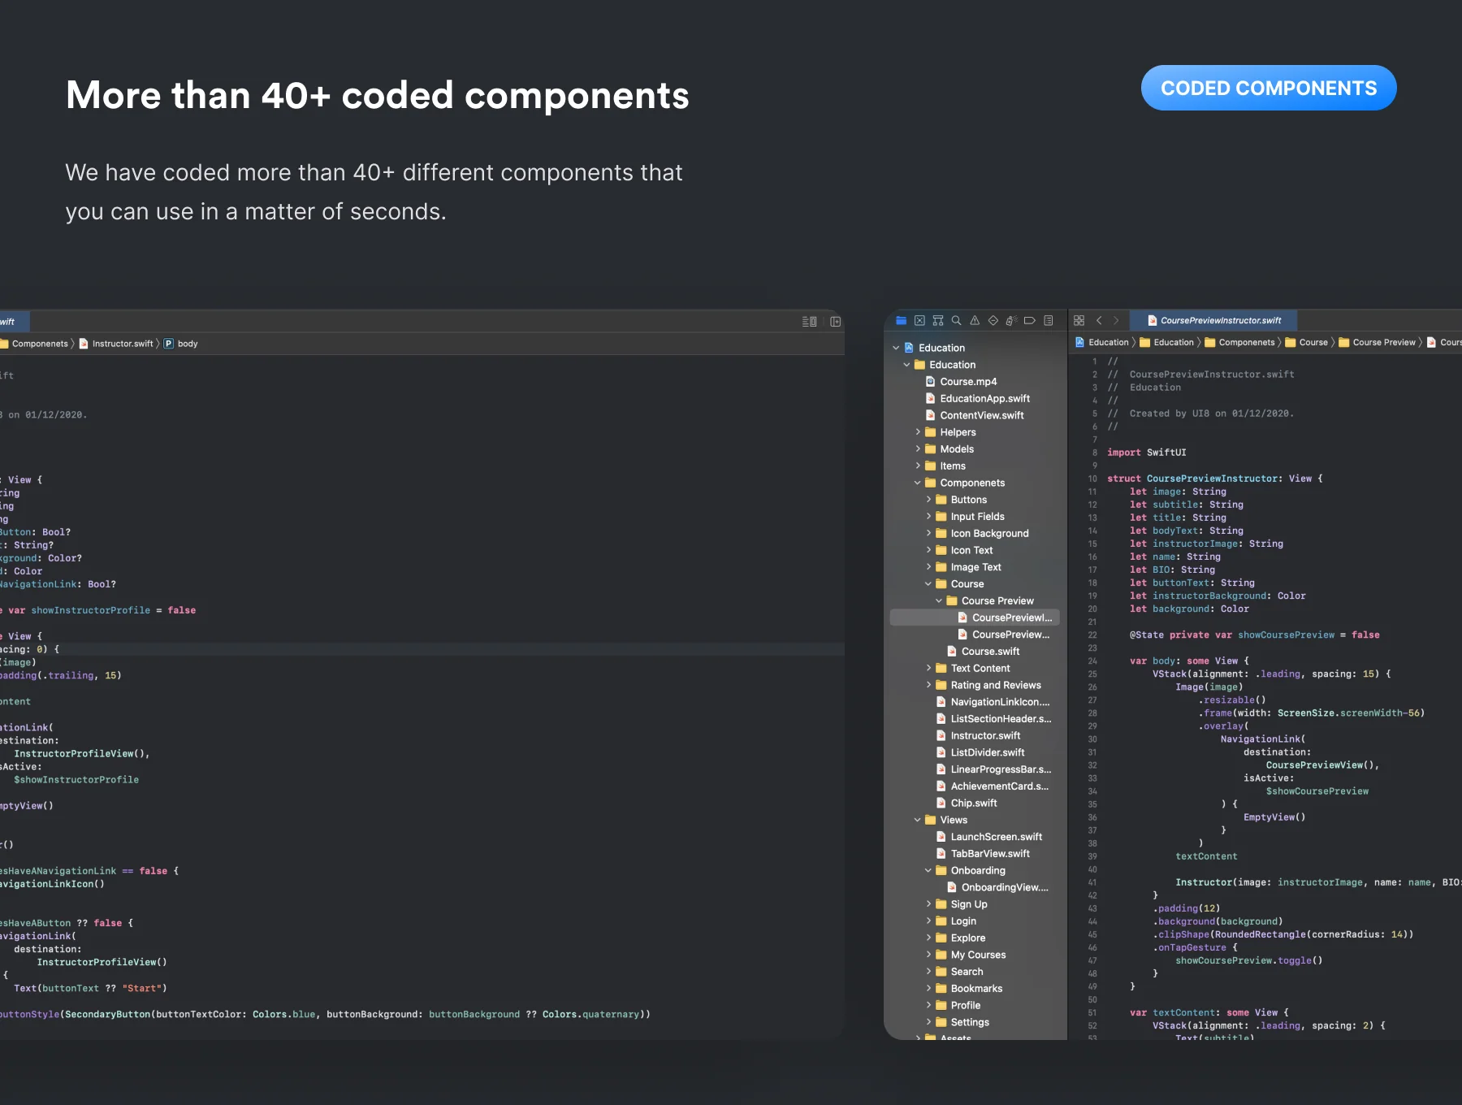Screen dimensions: 1462x1105
Task: Select the highlighted CoursePreviewI... file
Action: tap(975, 617)
